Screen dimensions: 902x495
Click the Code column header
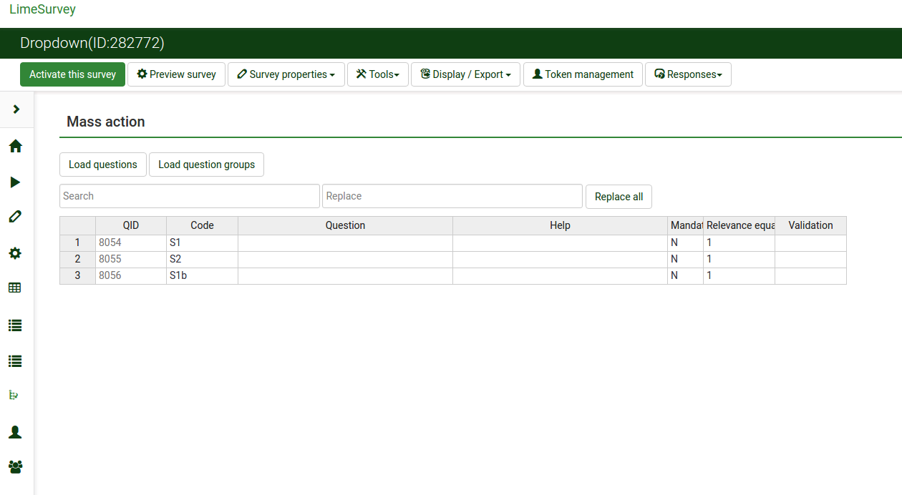tap(202, 225)
